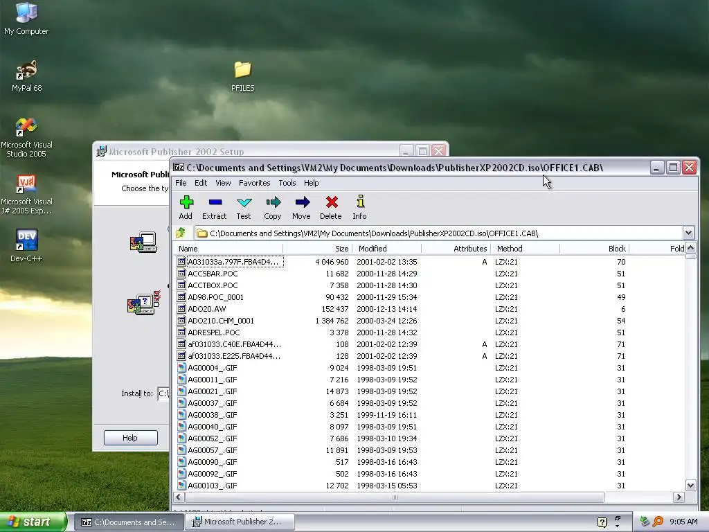Image resolution: width=709 pixels, height=532 pixels.
Task: Open the Help menu in 7-Zip
Action: point(311,183)
